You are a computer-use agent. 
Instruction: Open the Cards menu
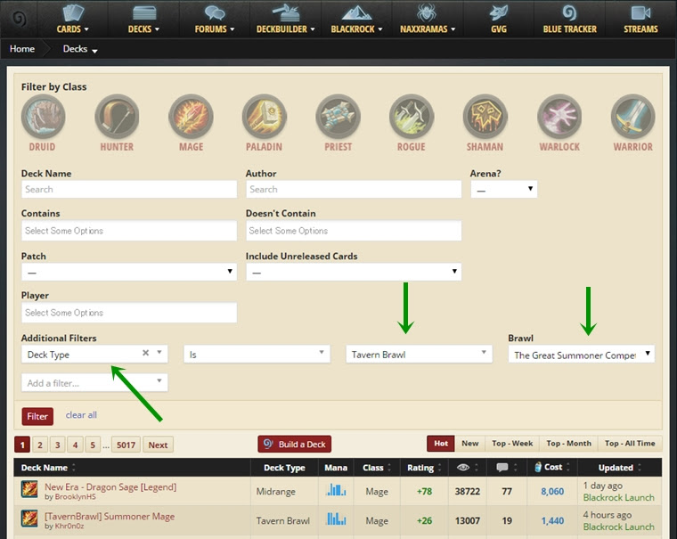(x=72, y=29)
